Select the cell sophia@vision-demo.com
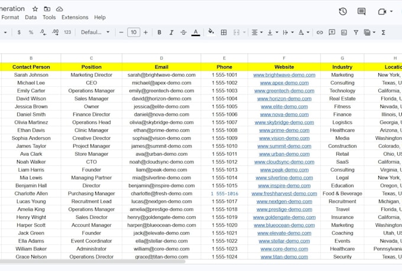This screenshot has height=271, width=402. click(x=161, y=138)
